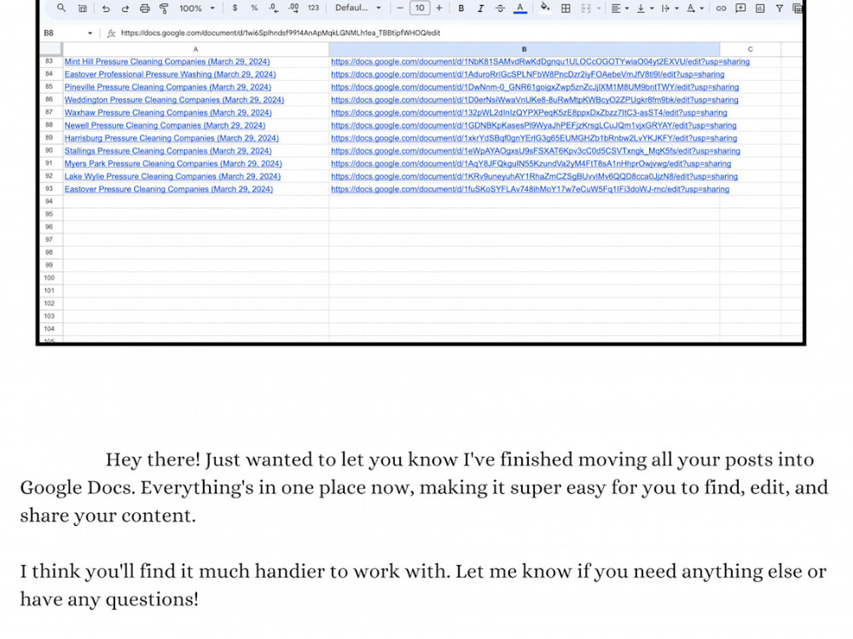
Task: Activate the paint format tool
Action: (x=164, y=9)
